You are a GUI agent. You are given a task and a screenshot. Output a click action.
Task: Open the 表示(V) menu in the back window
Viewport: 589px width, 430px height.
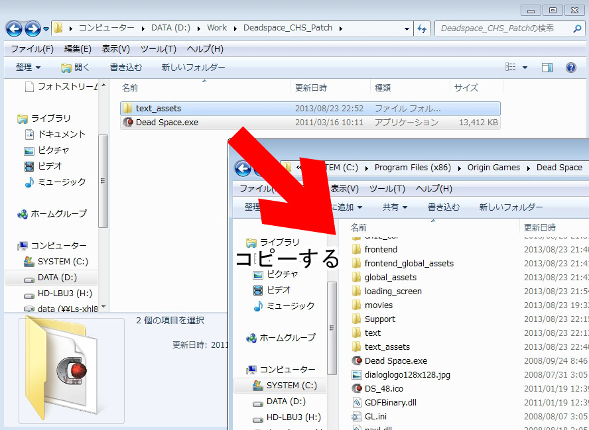tap(116, 49)
